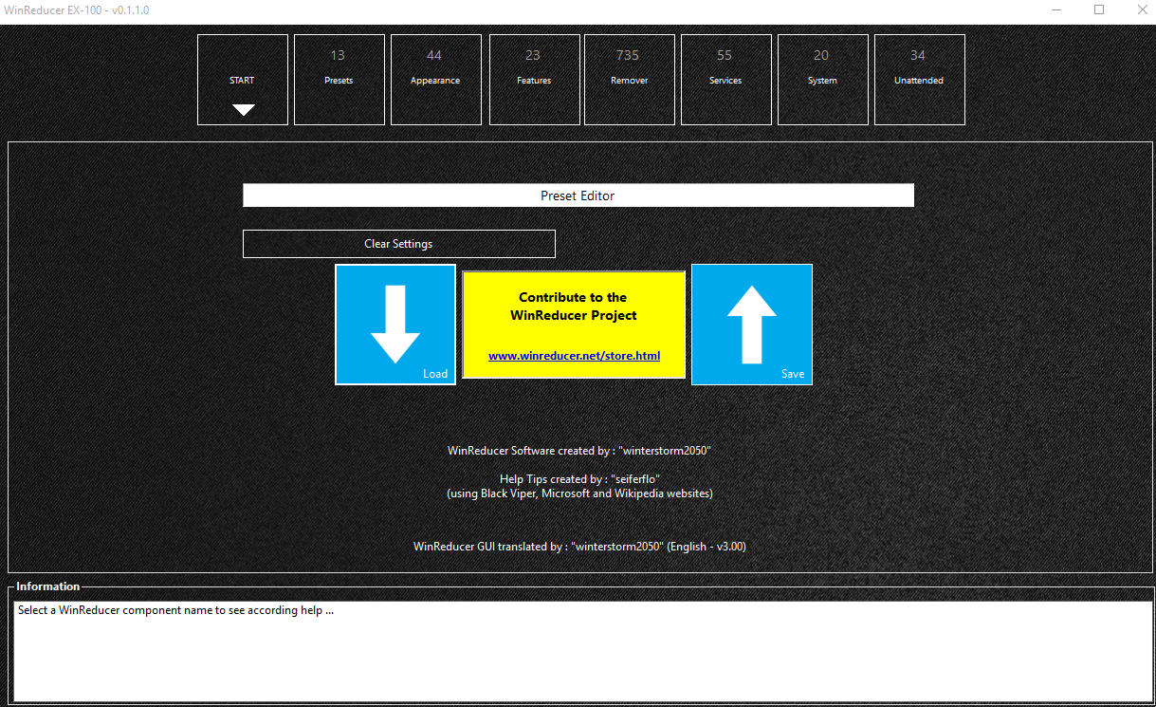This screenshot has height=707, width=1156.
Task: Go to the Features tab
Action: 535,80
